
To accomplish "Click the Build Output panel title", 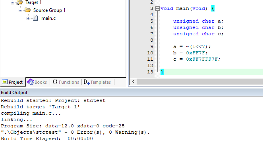I will (x=14, y=92).
